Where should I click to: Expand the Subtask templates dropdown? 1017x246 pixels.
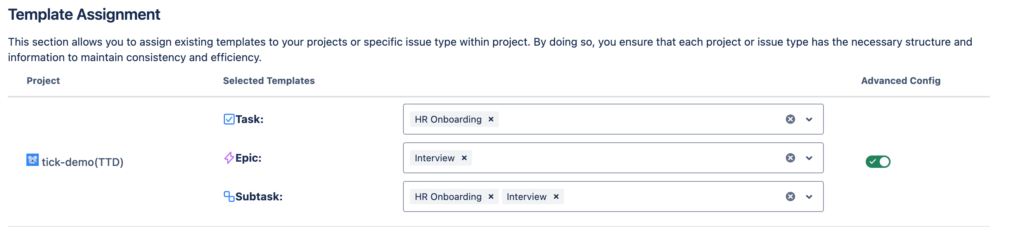click(809, 197)
